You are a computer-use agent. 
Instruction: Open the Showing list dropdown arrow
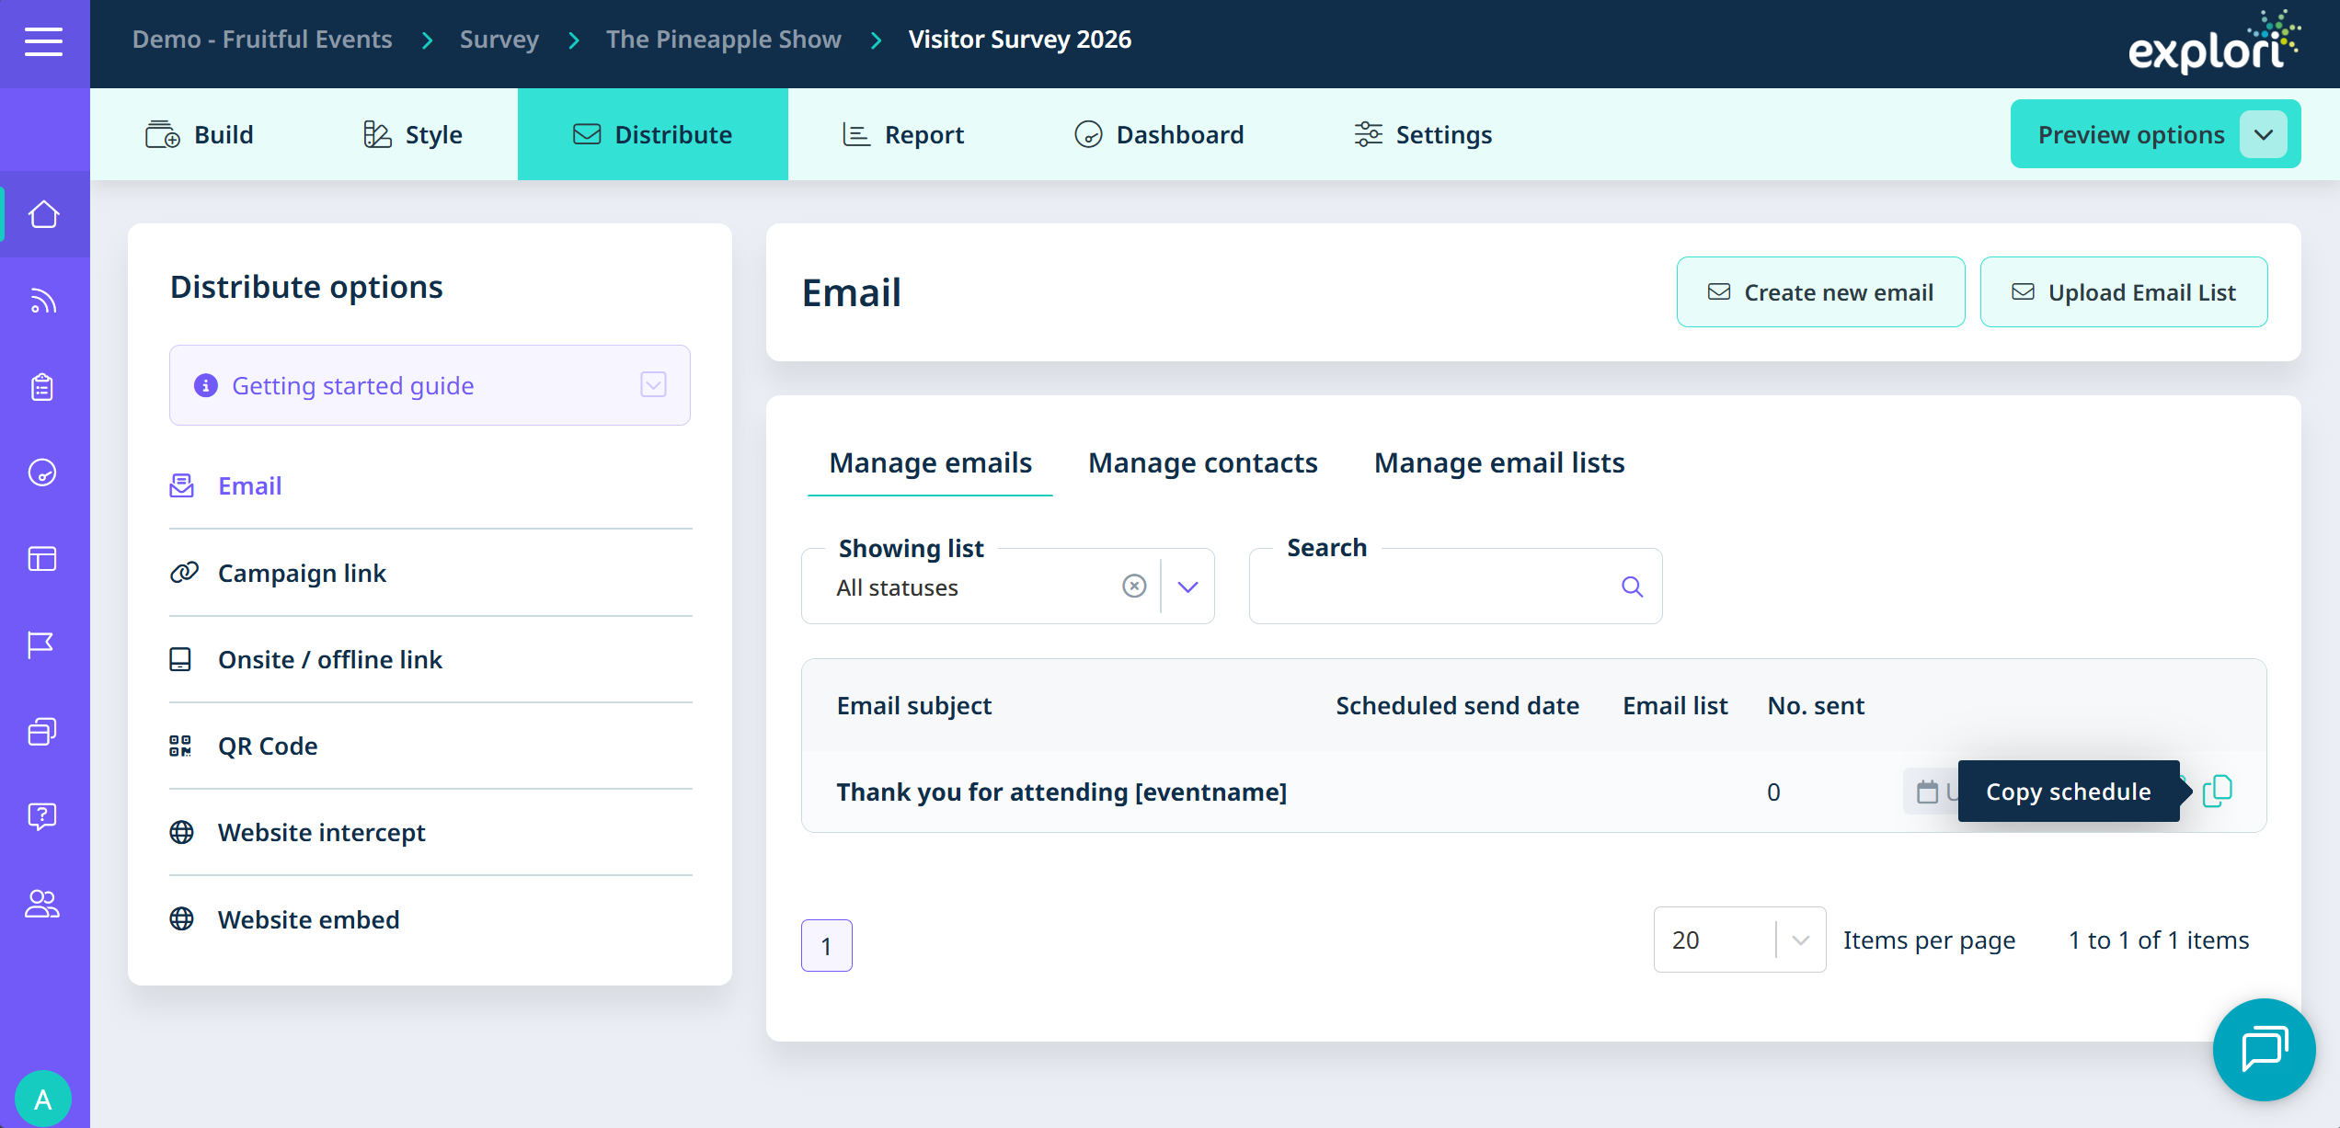pyautogui.click(x=1187, y=587)
